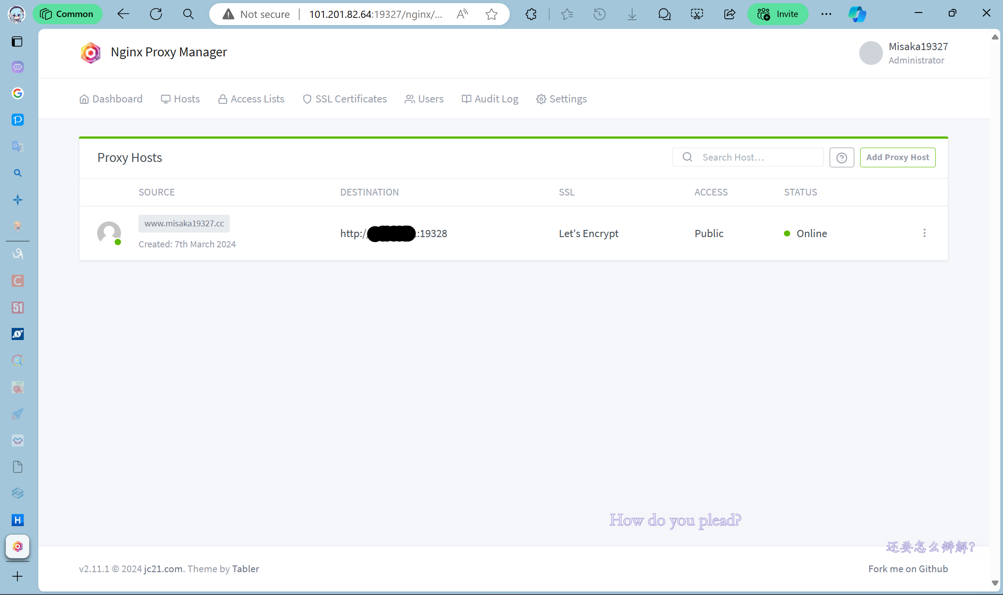Click the proxy host owner avatar
The width and height of the screenshot is (1003, 595).
point(109,233)
